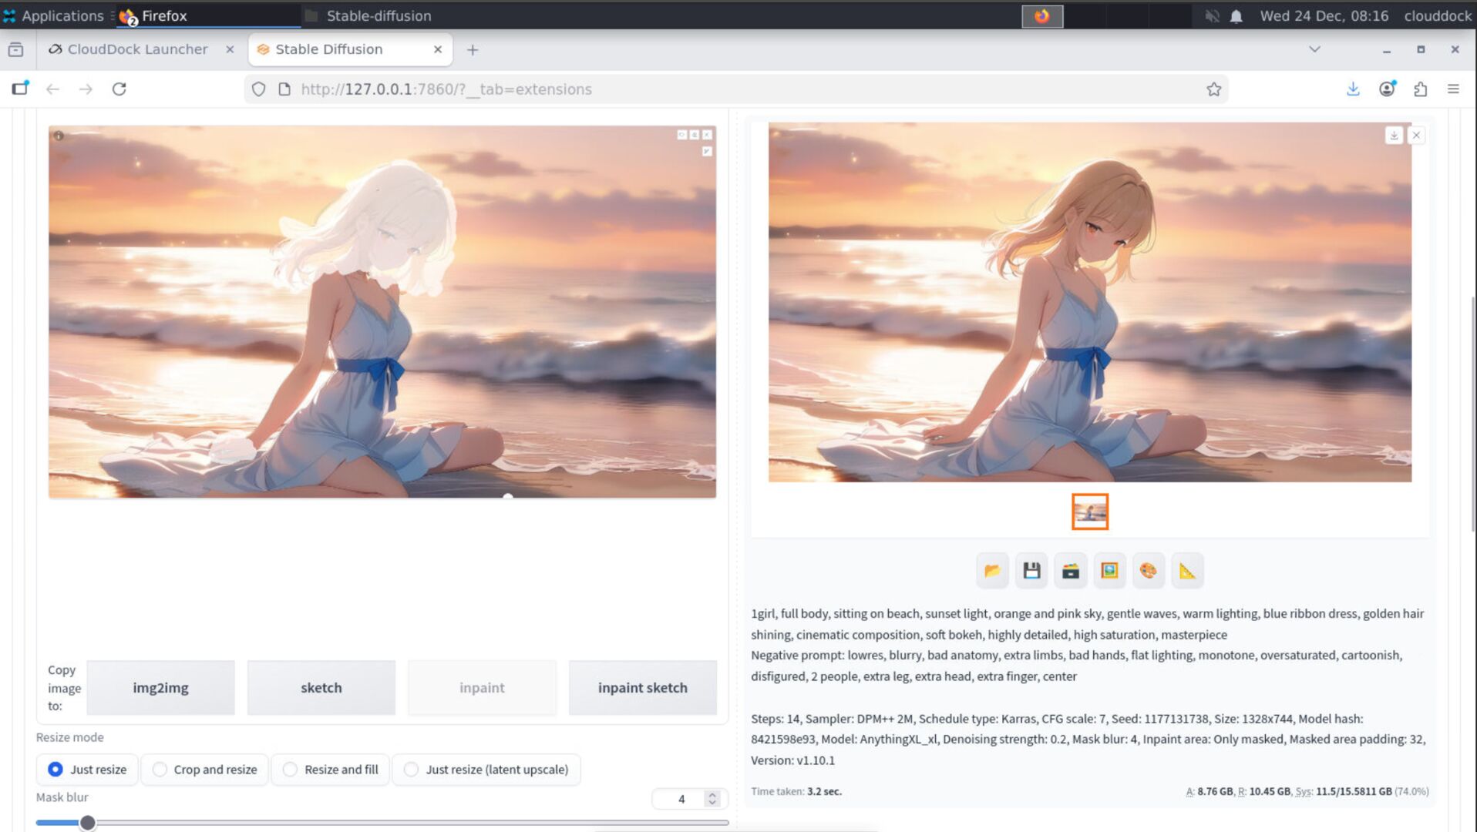This screenshot has width=1477, height=832.
Task: Open the brush tool on inpaint canvas
Action: pos(707,152)
